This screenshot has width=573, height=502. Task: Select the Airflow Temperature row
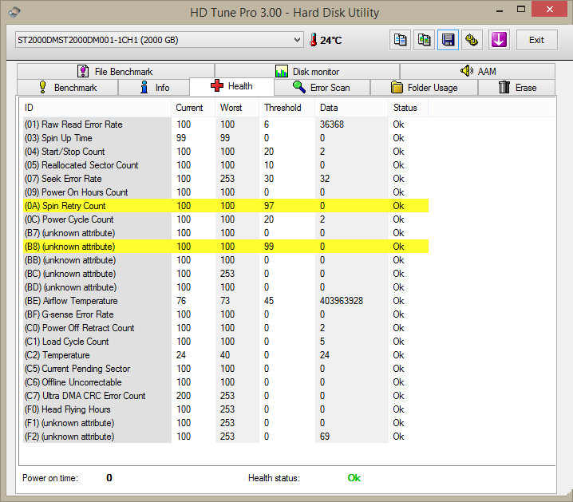tap(226, 300)
